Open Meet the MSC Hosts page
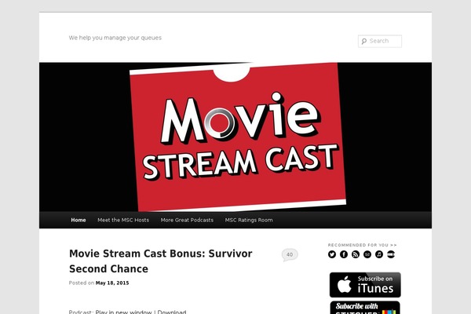471x314 pixels. [x=123, y=220]
